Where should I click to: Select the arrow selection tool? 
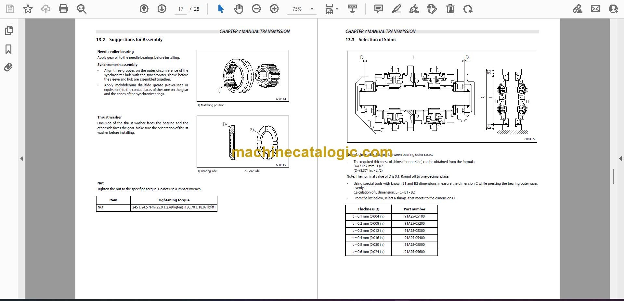pos(221,9)
